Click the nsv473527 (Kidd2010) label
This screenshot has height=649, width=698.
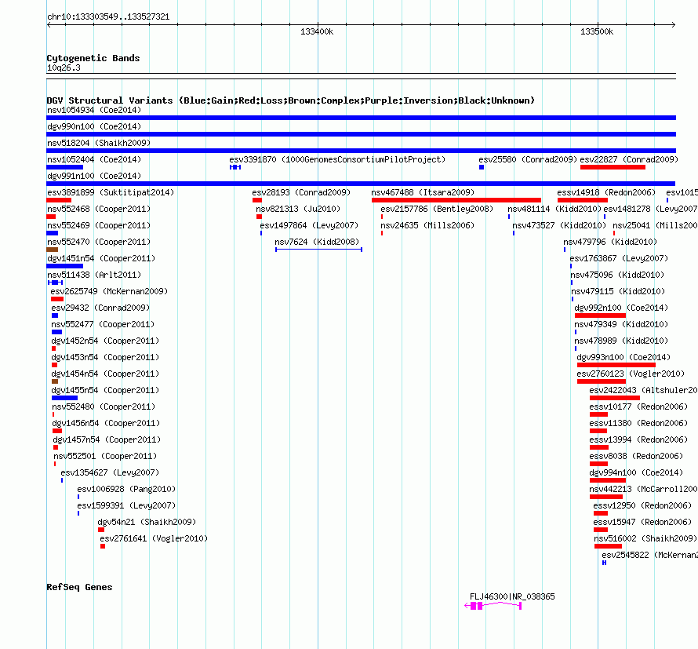point(559,225)
